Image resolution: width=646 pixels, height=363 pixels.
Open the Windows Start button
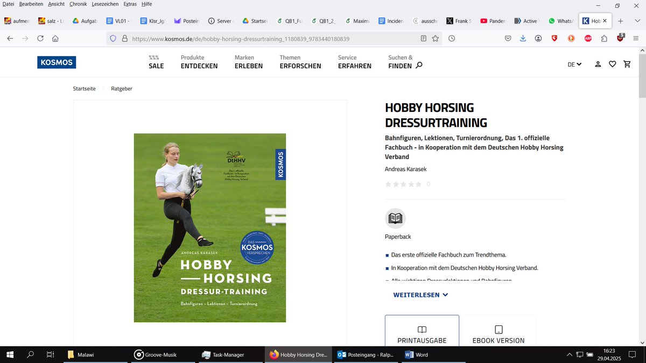point(10,355)
